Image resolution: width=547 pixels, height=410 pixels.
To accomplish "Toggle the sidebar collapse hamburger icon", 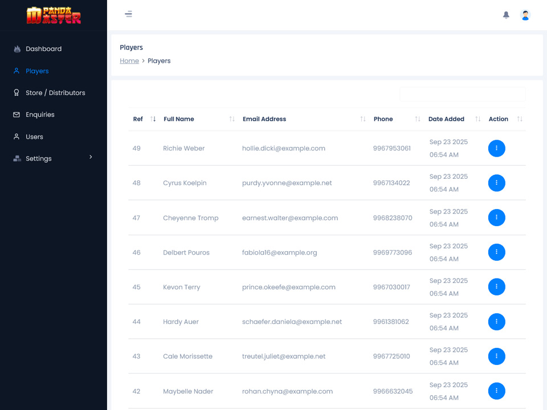I will tap(129, 14).
